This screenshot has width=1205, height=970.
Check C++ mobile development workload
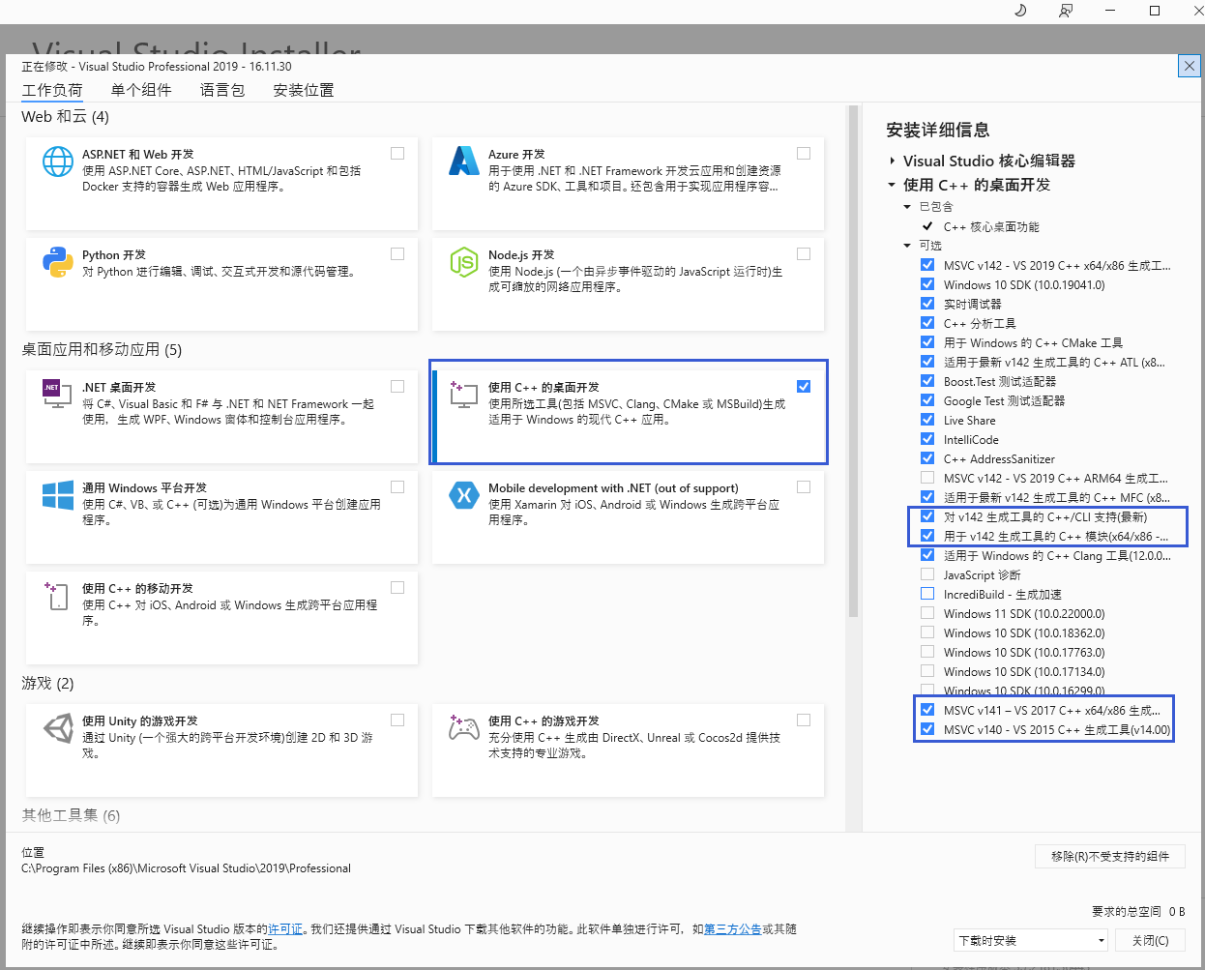point(397,587)
